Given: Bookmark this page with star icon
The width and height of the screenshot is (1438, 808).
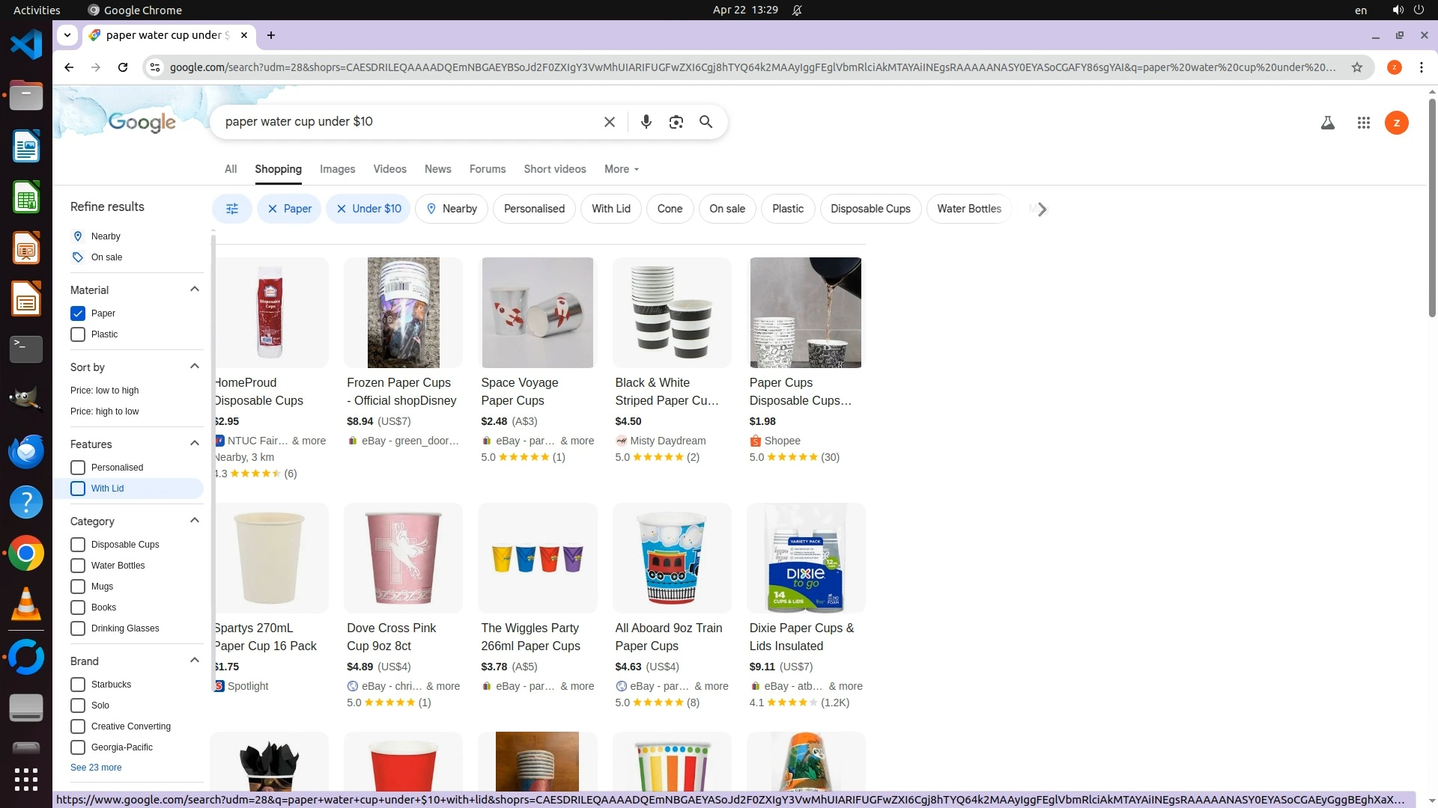Looking at the screenshot, I should (1356, 67).
